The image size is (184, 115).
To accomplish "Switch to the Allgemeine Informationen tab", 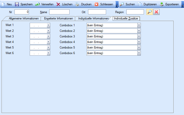I will [x=24, y=18].
